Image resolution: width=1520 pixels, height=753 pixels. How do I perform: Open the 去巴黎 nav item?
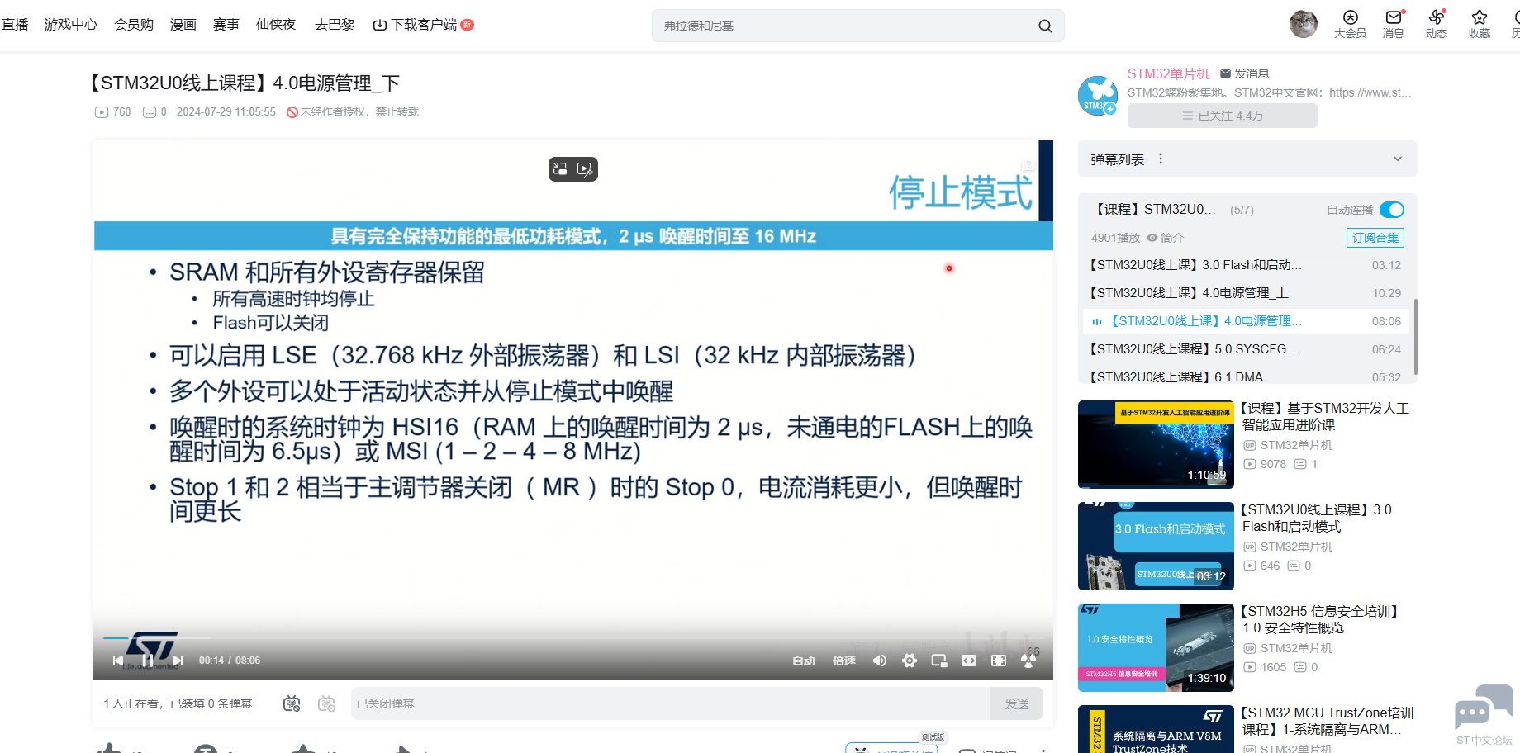click(335, 25)
